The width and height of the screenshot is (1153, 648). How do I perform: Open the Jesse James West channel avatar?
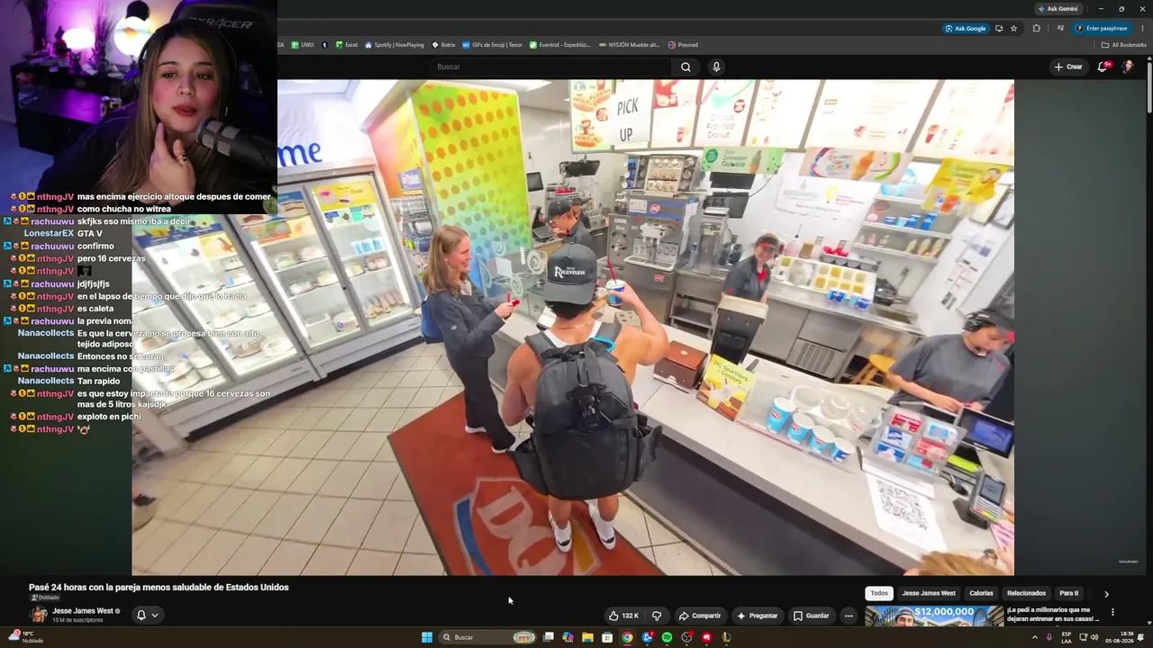click(x=39, y=616)
